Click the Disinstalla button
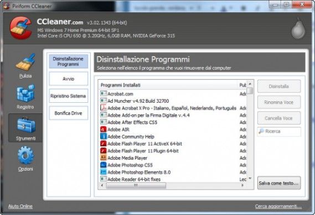This screenshot has width=315, height=215. tap(279, 86)
